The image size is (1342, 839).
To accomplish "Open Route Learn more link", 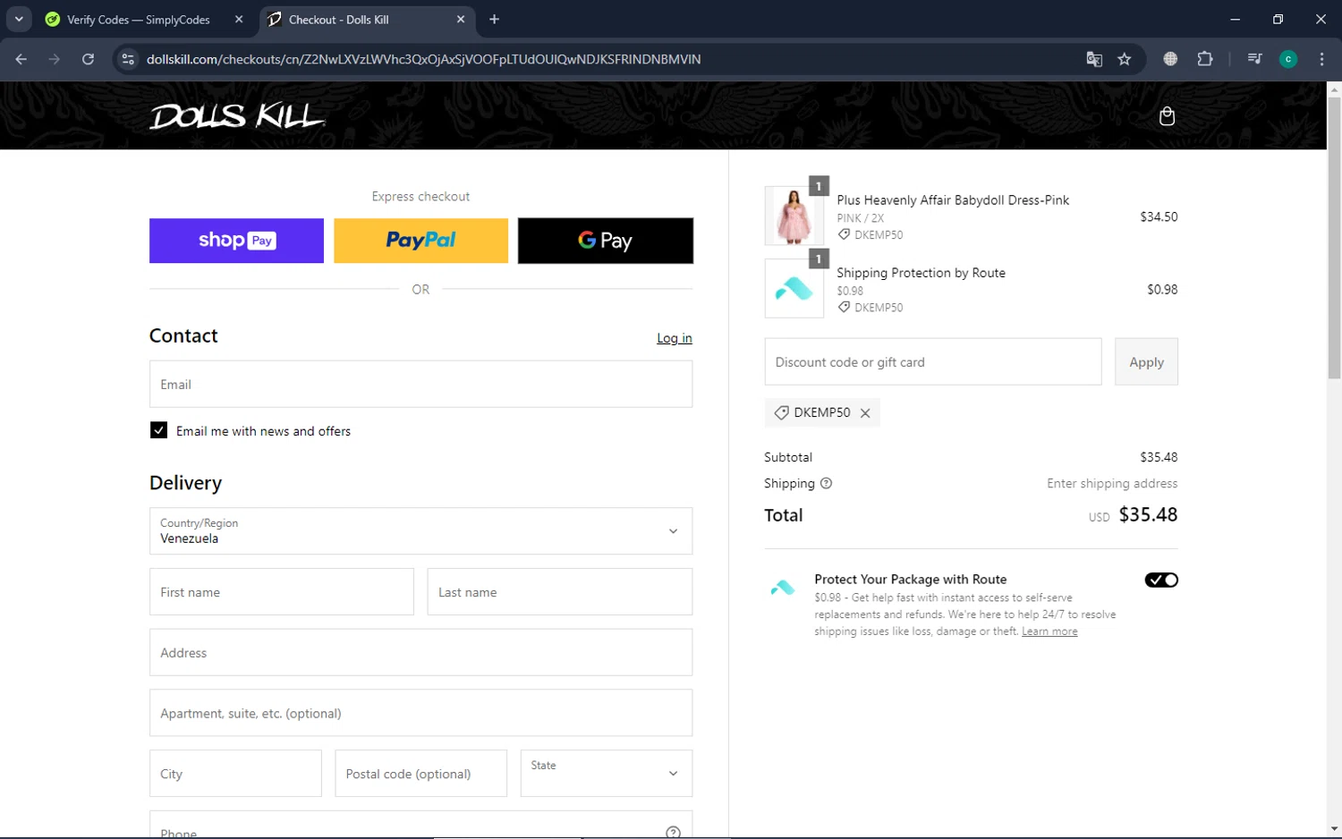I will tap(1049, 631).
